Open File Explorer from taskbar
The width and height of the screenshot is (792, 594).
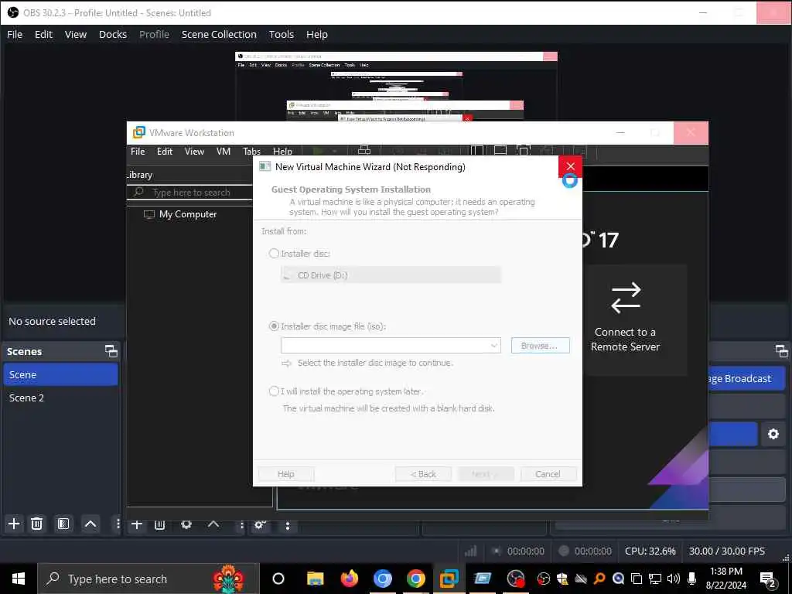pos(316,579)
